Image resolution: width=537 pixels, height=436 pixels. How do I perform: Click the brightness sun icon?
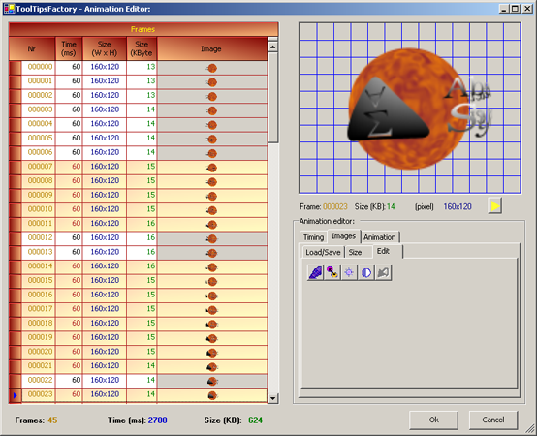click(x=349, y=273)
